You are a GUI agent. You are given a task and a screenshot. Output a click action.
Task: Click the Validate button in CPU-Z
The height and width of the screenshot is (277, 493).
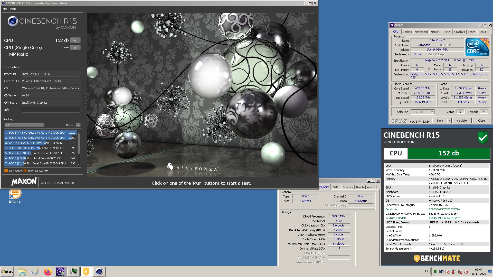pos(462,121)
